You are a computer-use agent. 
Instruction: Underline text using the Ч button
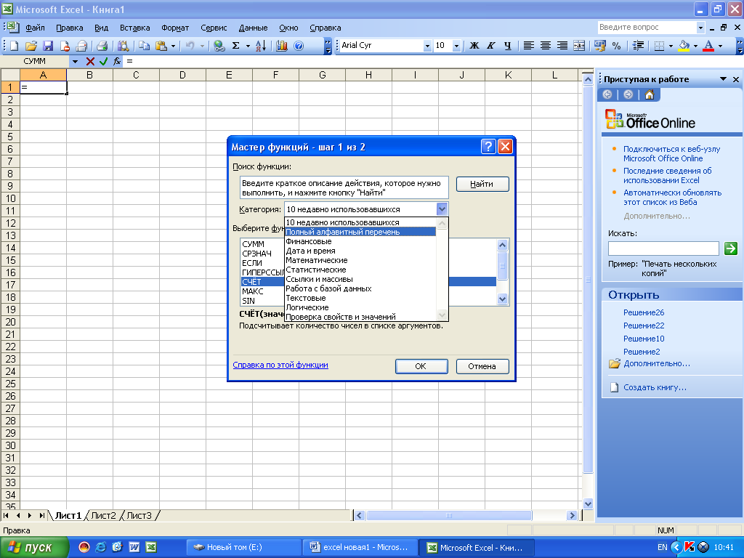pos(508,46)
